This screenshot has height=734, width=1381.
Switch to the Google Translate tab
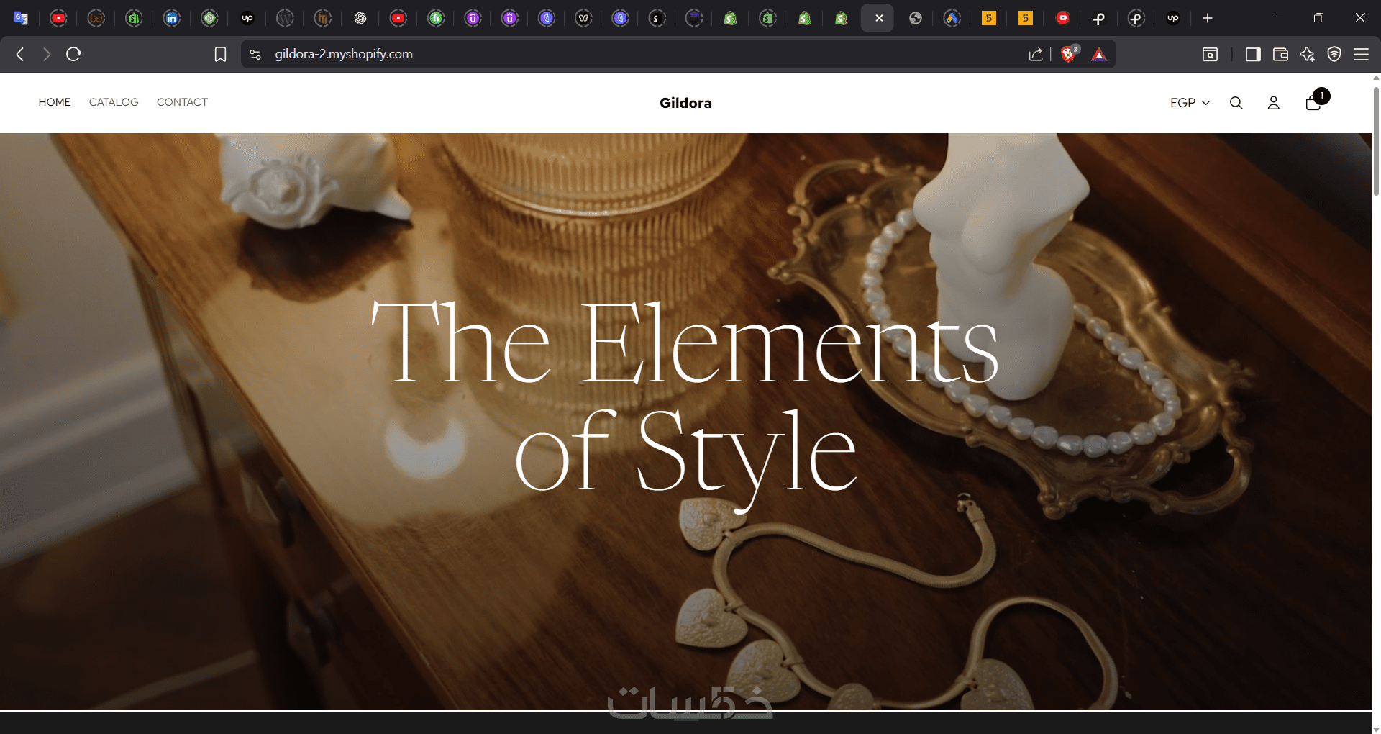coord(21,18)
